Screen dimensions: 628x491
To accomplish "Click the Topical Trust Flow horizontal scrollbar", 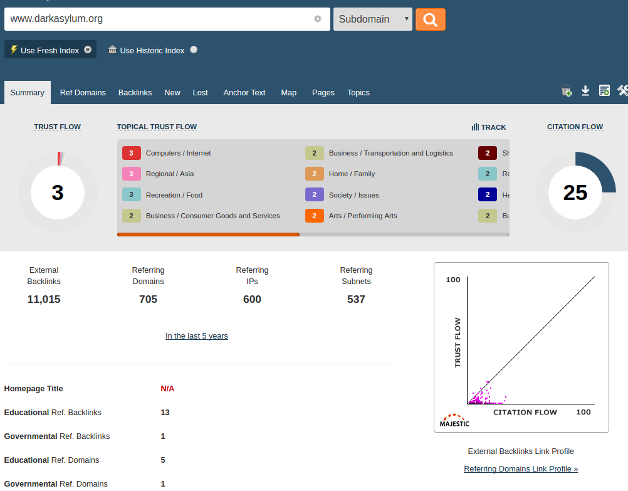I will [x=208, y=235].
